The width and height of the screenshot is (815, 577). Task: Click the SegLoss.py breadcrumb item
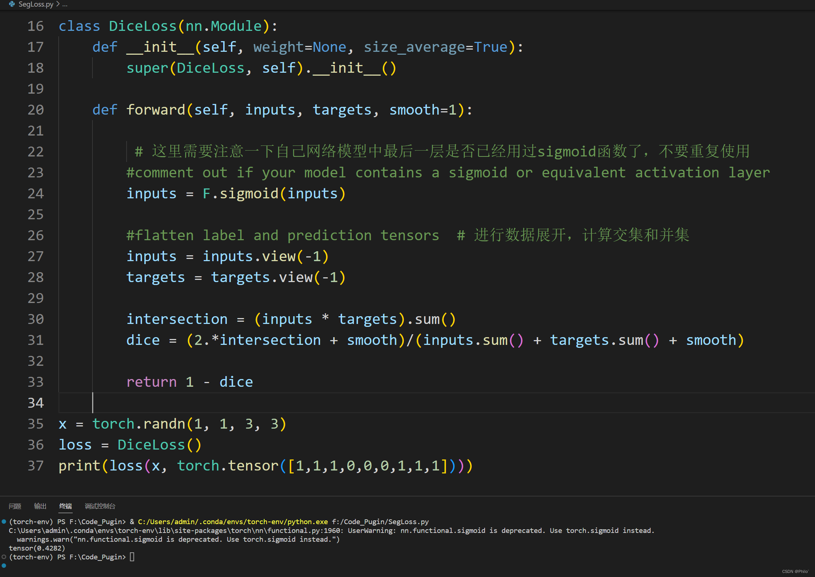click(x=36, y=4)
